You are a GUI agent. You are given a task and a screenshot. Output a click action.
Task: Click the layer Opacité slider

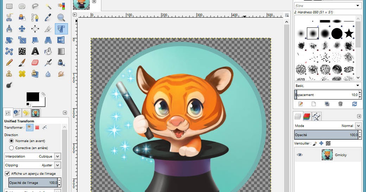(x=326, y=135)
